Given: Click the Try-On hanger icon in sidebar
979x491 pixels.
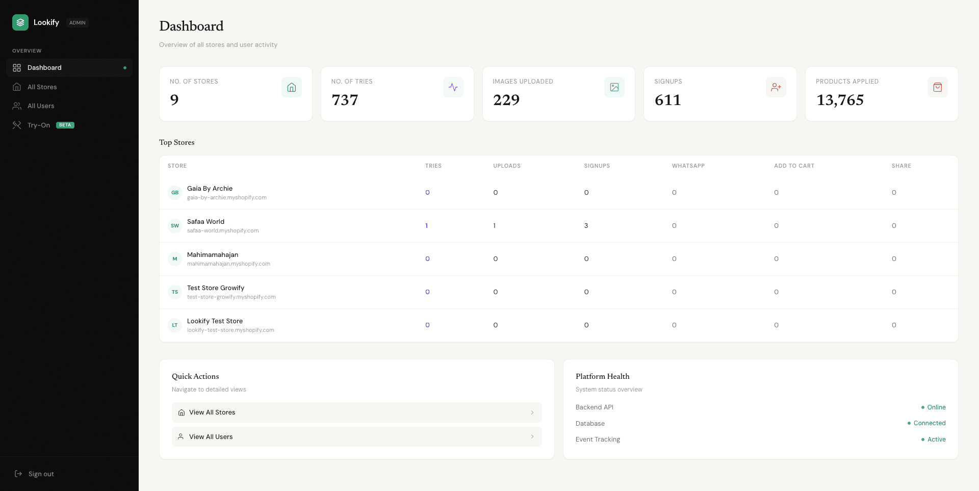Looking at the screenshot, I should pos(17,125).
